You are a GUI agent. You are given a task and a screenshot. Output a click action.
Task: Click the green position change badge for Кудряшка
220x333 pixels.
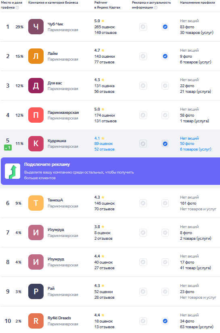[x=8, y=148]
